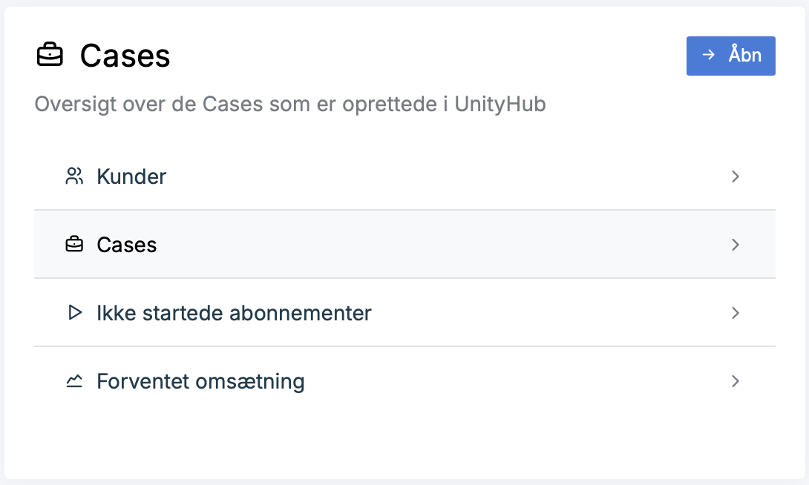Click the arrow icon inside the Åbn button
Screen dimensions: 809x485
709,55
